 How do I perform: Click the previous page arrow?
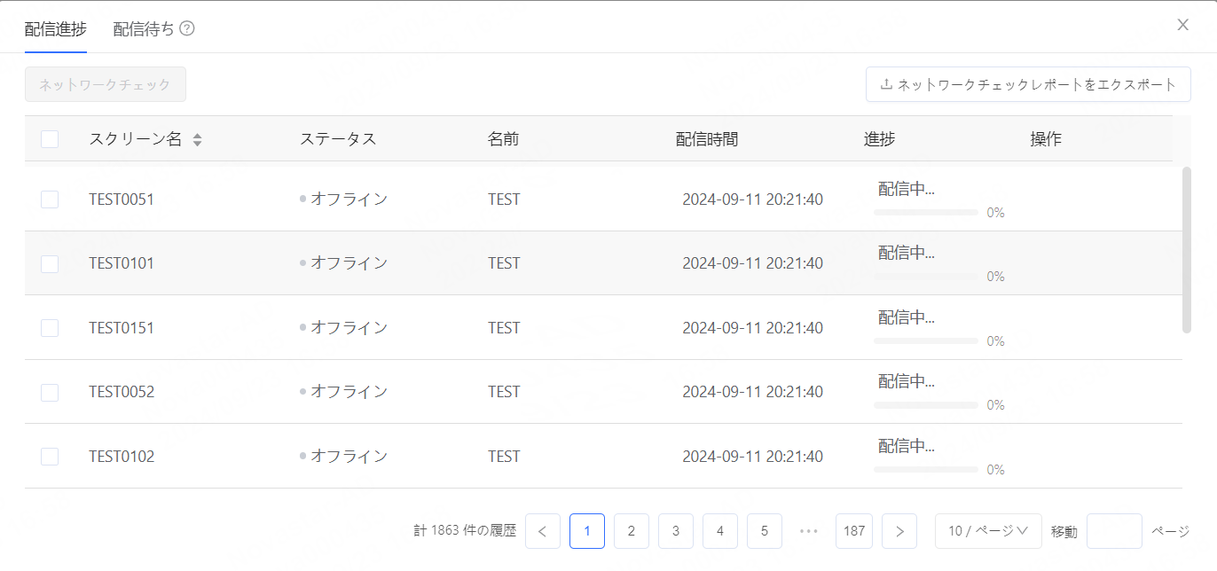(543, 531)
